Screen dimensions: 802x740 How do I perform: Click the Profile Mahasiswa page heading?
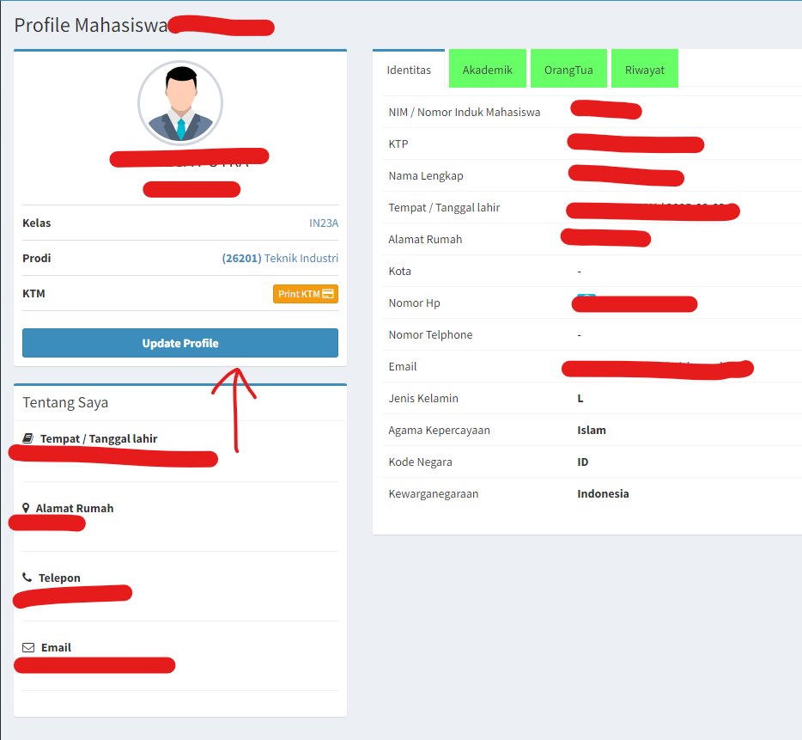tap(90, 25)
